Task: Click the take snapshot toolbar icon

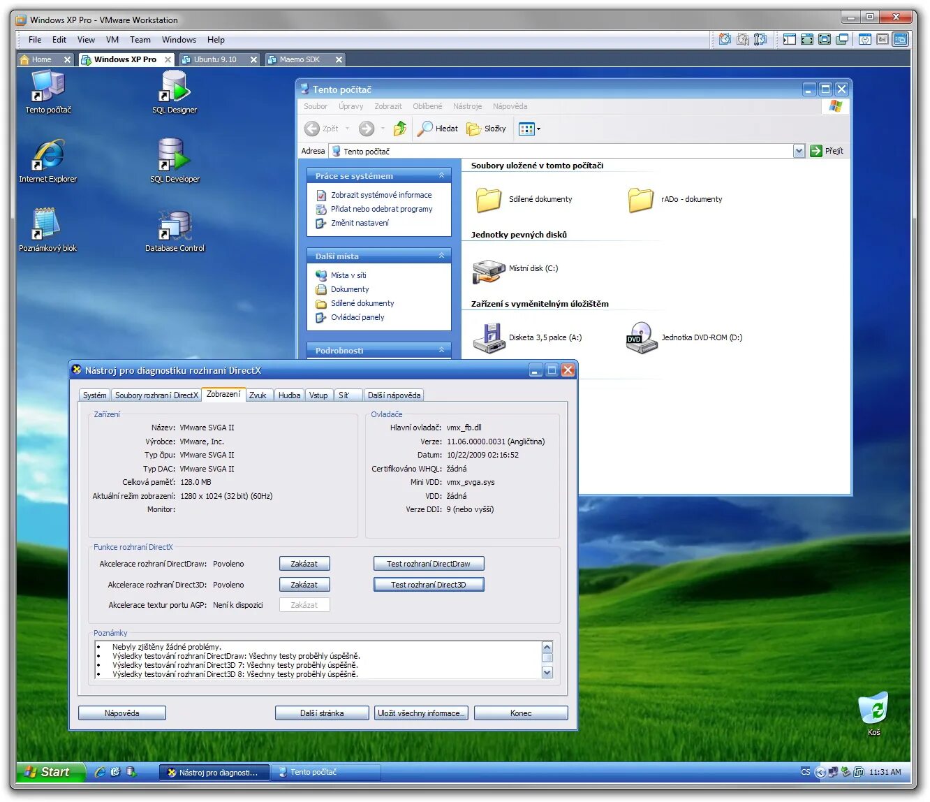Action: pos(725,39)
